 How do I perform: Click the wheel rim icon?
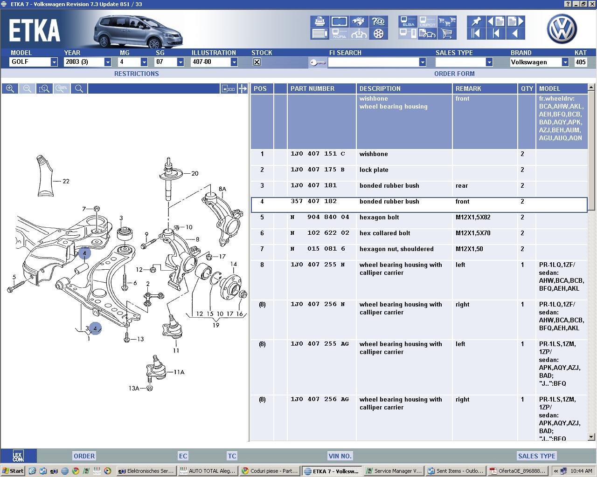click(x=378, y=34)
